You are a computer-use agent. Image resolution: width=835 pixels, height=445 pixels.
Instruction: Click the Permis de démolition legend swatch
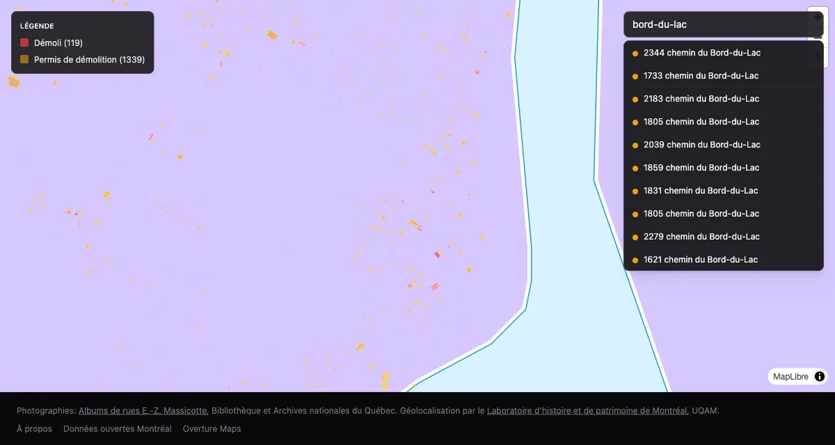pyautogui.click(x=24, y=60)
